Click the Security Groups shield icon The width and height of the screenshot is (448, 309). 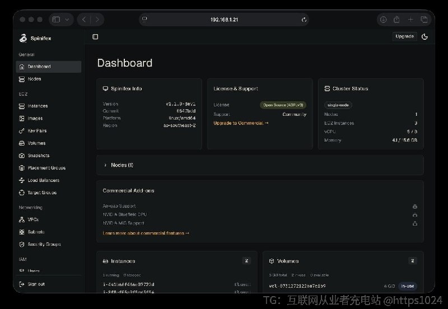coord(22,245)
